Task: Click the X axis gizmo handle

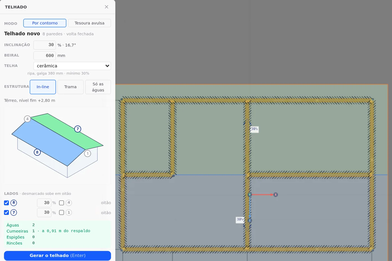Action: tap(276, 195)
